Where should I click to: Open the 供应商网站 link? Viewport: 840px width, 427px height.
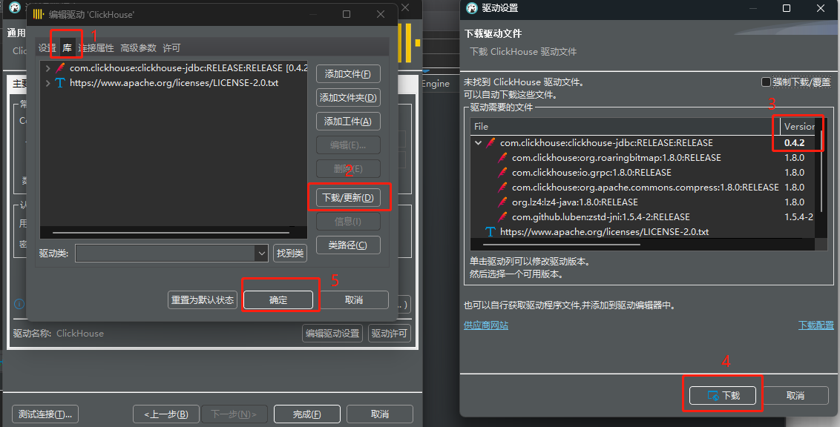click(486, 325)
